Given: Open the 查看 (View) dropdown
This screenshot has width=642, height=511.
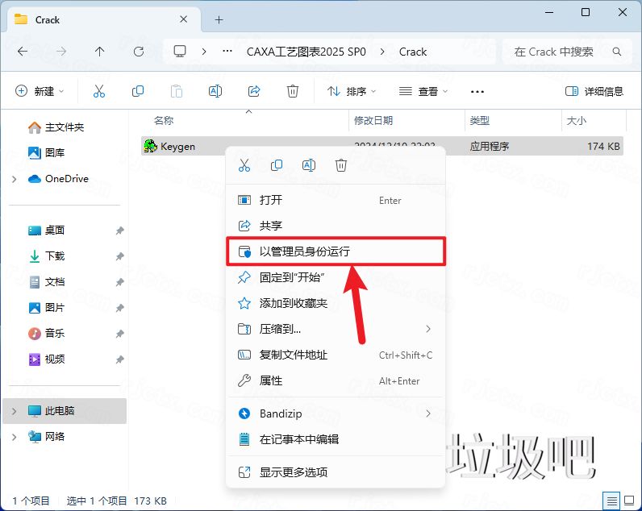Looking at the screenshot, I should pyautogui.click(x=423, y=91).
